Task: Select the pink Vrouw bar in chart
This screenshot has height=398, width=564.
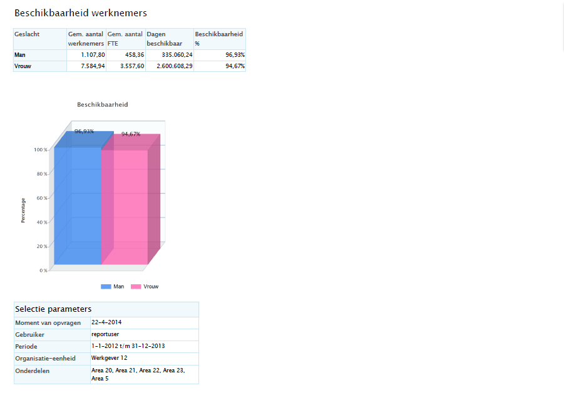Action: (125, 206)
